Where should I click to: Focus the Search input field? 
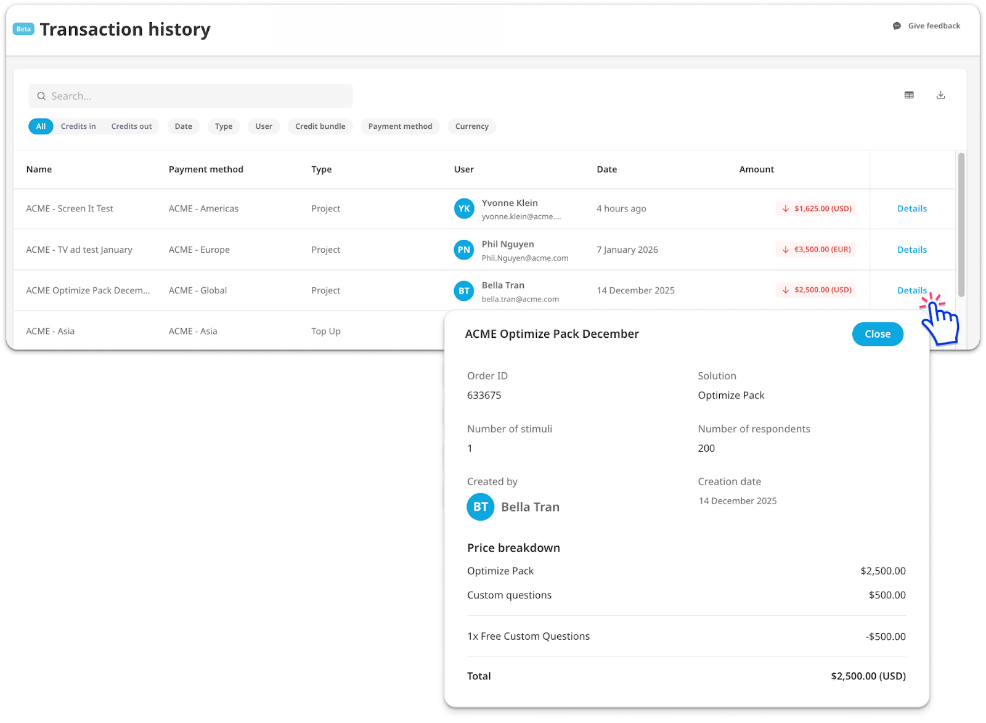(x=190, y=96)
